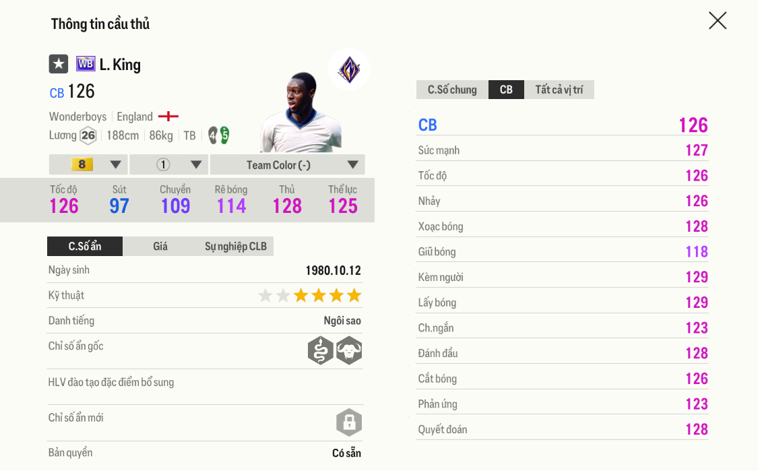Click the bull hidden trait icon
This screenshot has height=471, width=758.
[349, 350]
